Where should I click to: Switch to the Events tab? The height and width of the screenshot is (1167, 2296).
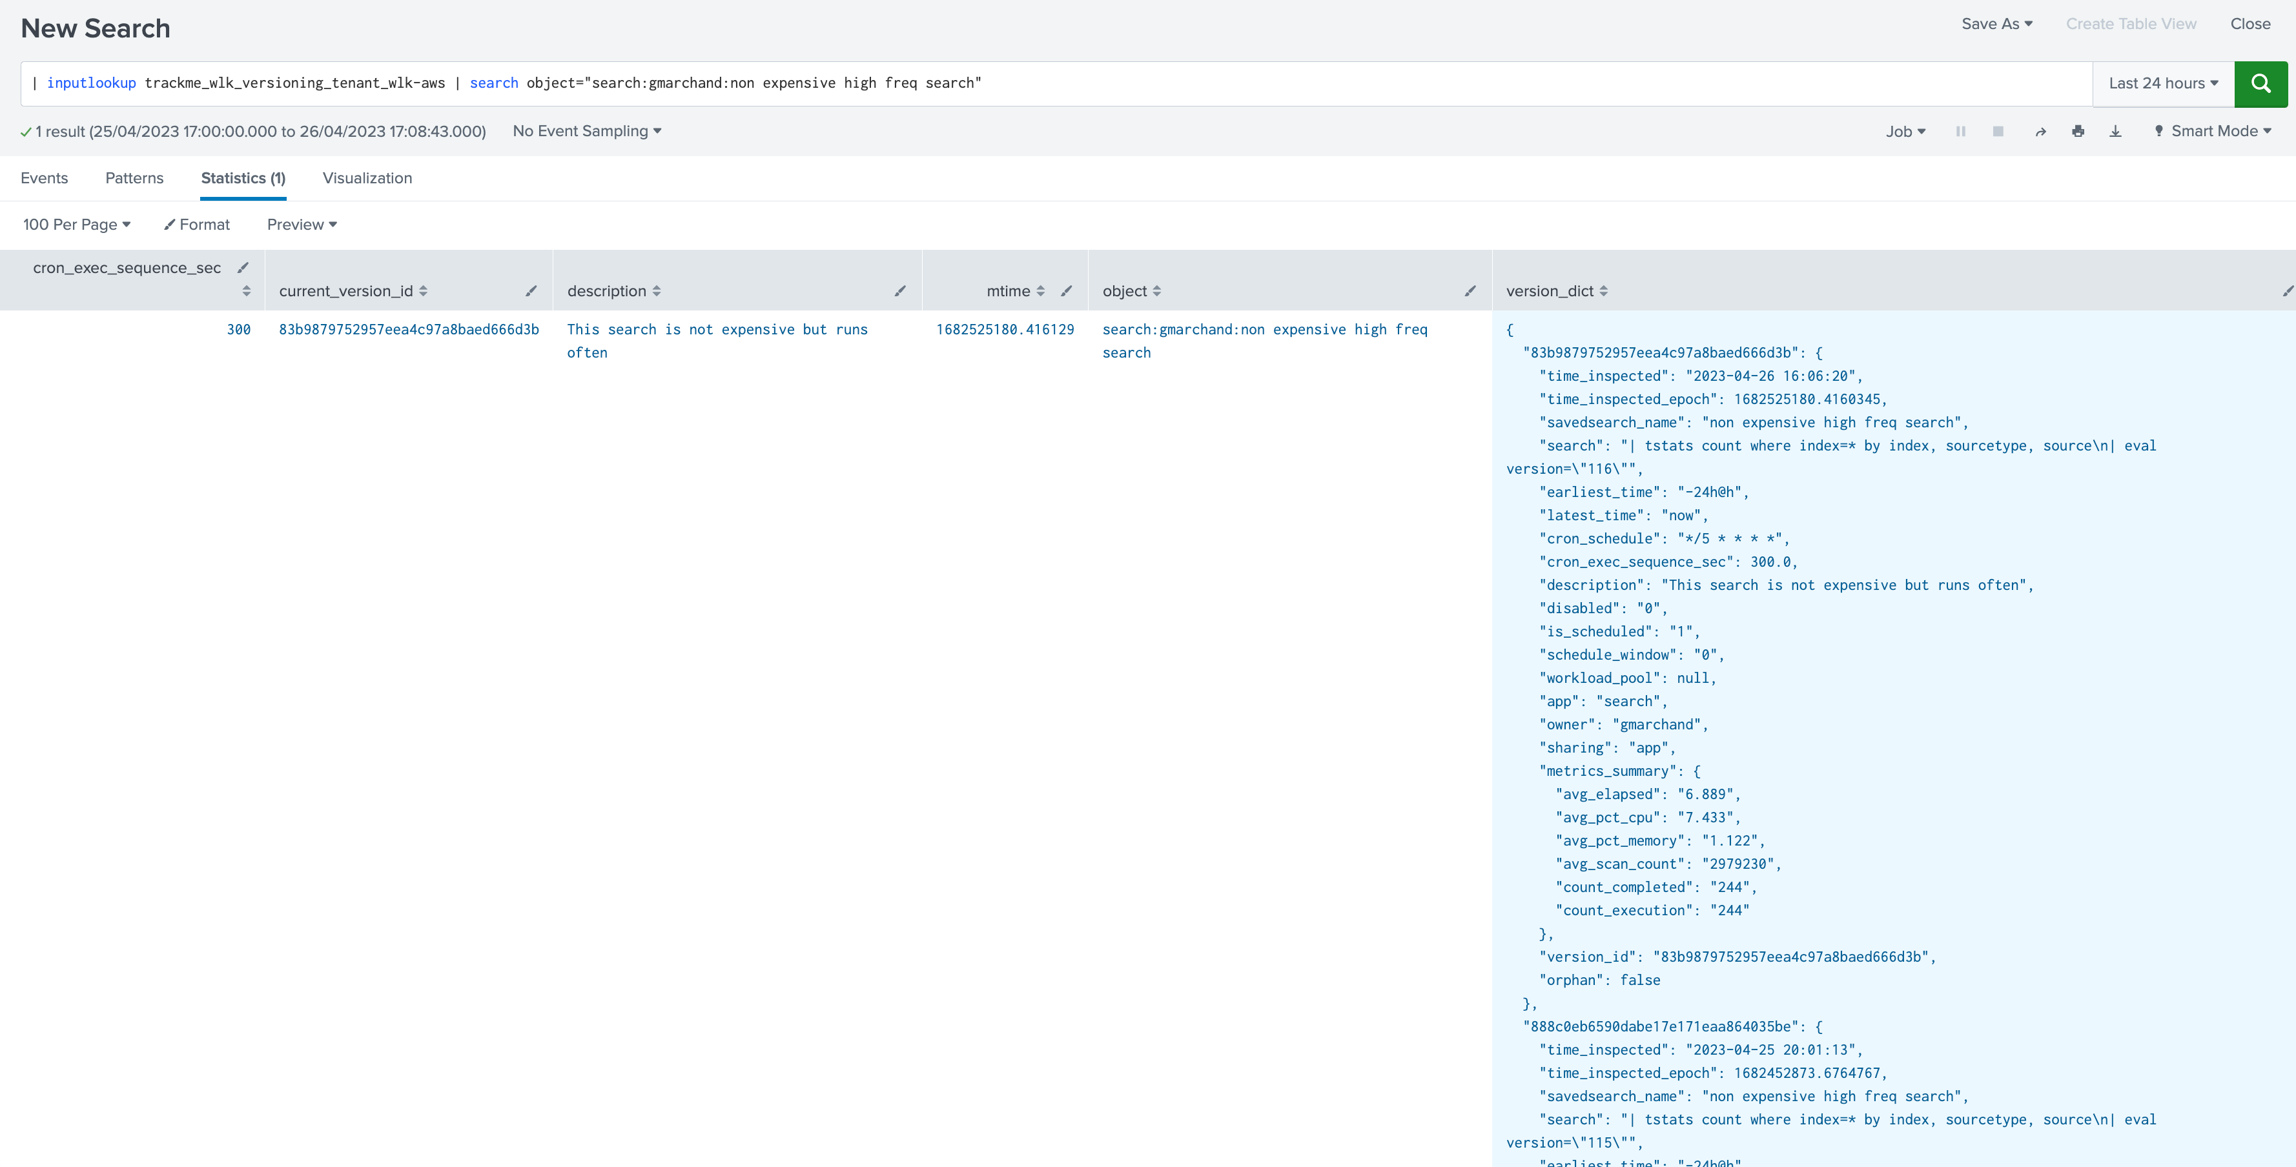tap(45, 178)
